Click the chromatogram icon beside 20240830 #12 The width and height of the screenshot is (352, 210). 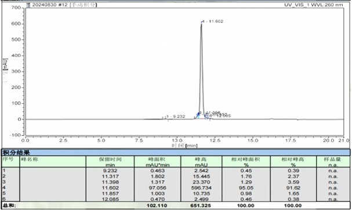coord(28,5)
